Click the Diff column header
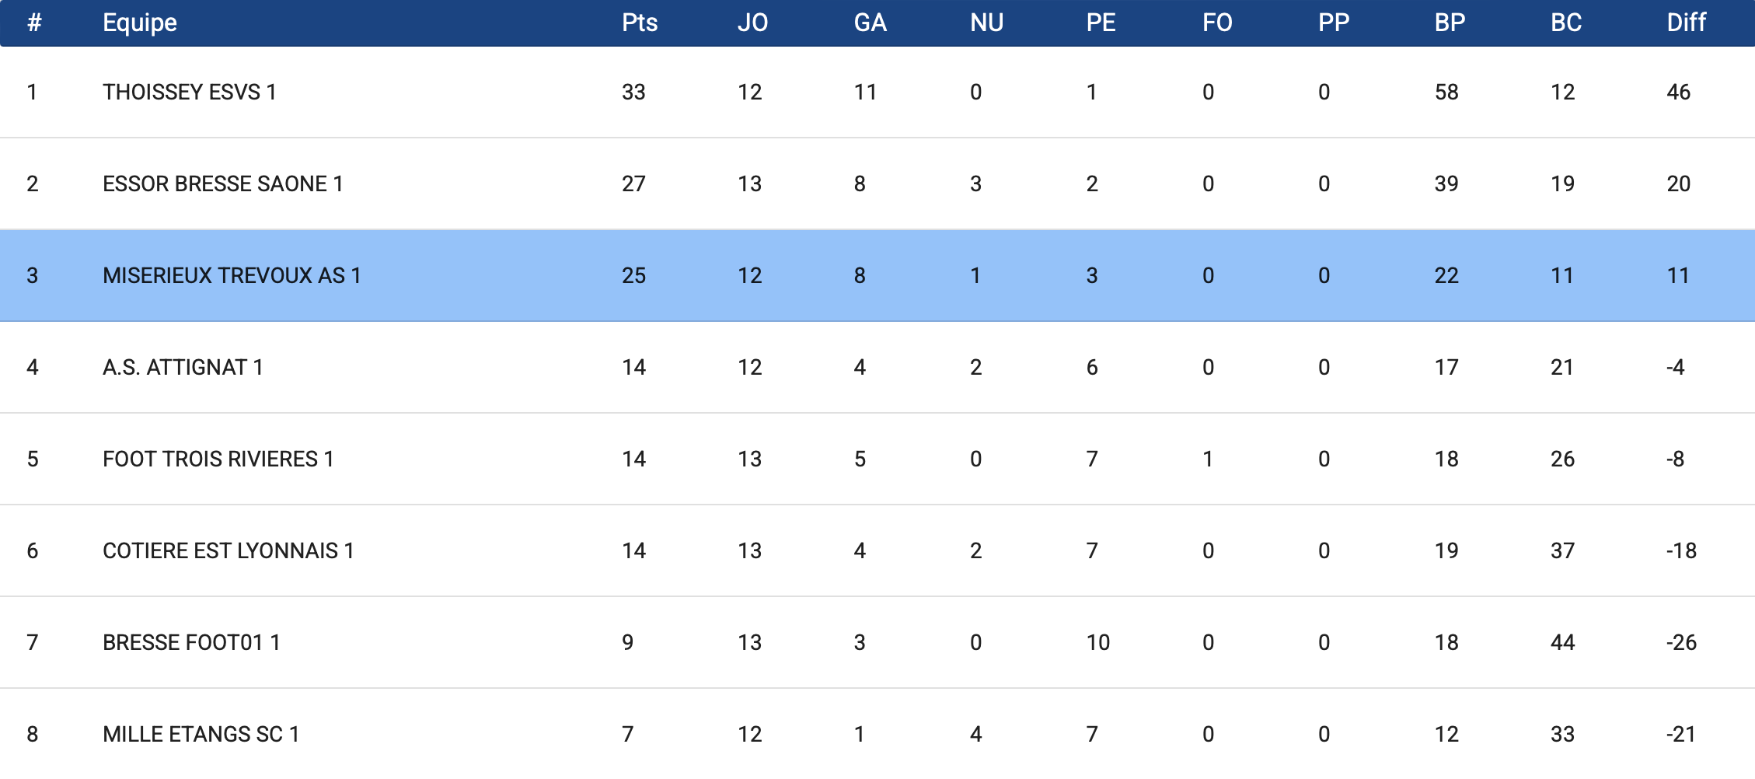1755x779 pixels. coord(1687,23)
